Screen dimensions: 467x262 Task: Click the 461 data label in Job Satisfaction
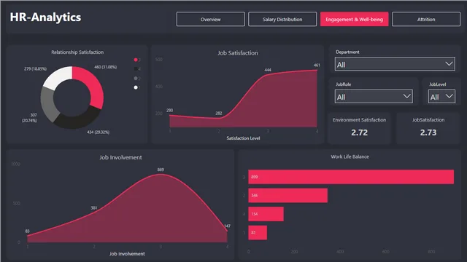pyautogui.click(x=317, y=65)
